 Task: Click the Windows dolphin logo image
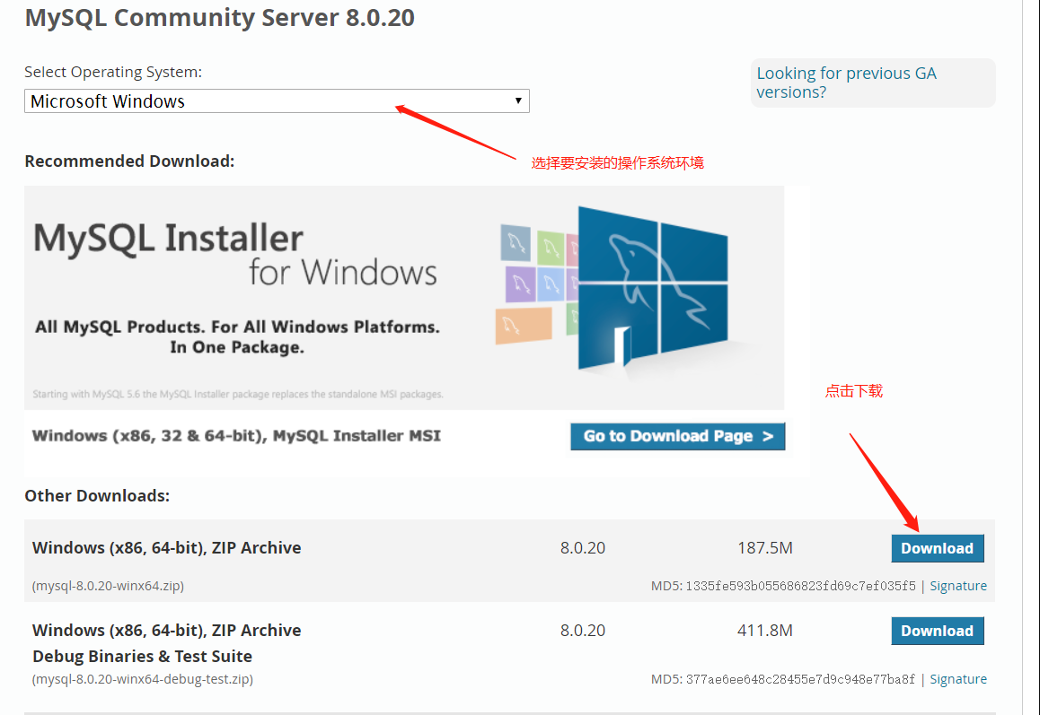pyautogui.click(x=653, y=288)
